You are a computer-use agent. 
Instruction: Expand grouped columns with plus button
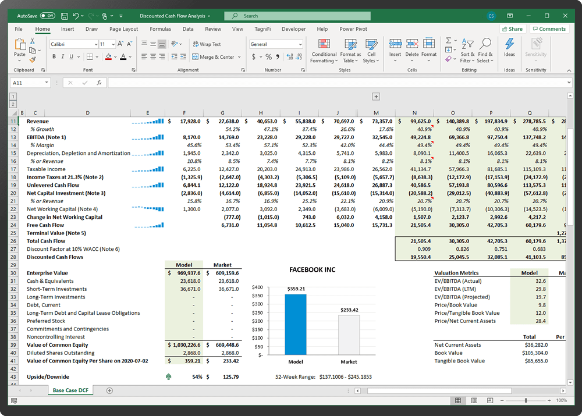click(376, 97)
